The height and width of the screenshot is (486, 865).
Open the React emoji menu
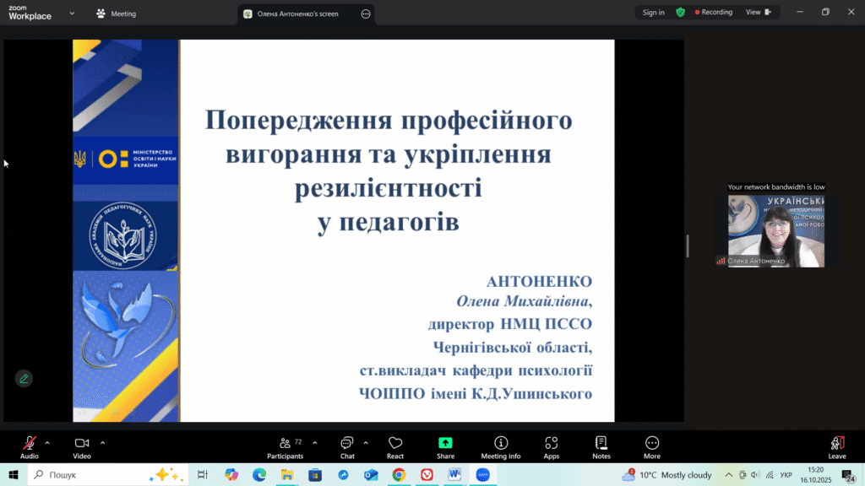point(394,446)
